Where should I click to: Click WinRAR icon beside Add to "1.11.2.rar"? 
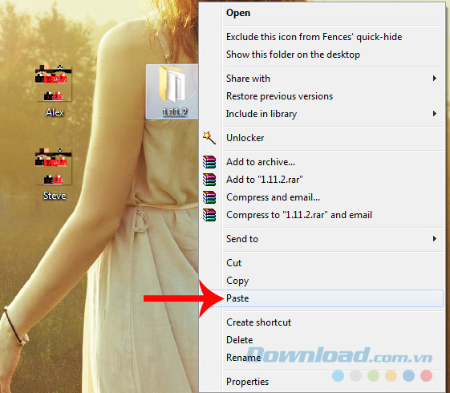pos(209,180)
